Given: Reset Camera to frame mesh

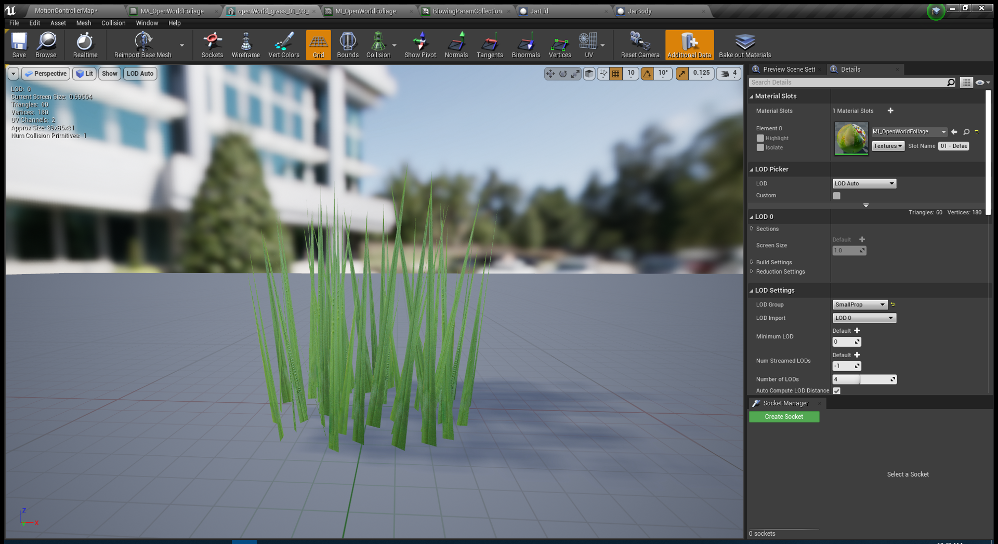Looking at the screenshot, I should [640, 45].
